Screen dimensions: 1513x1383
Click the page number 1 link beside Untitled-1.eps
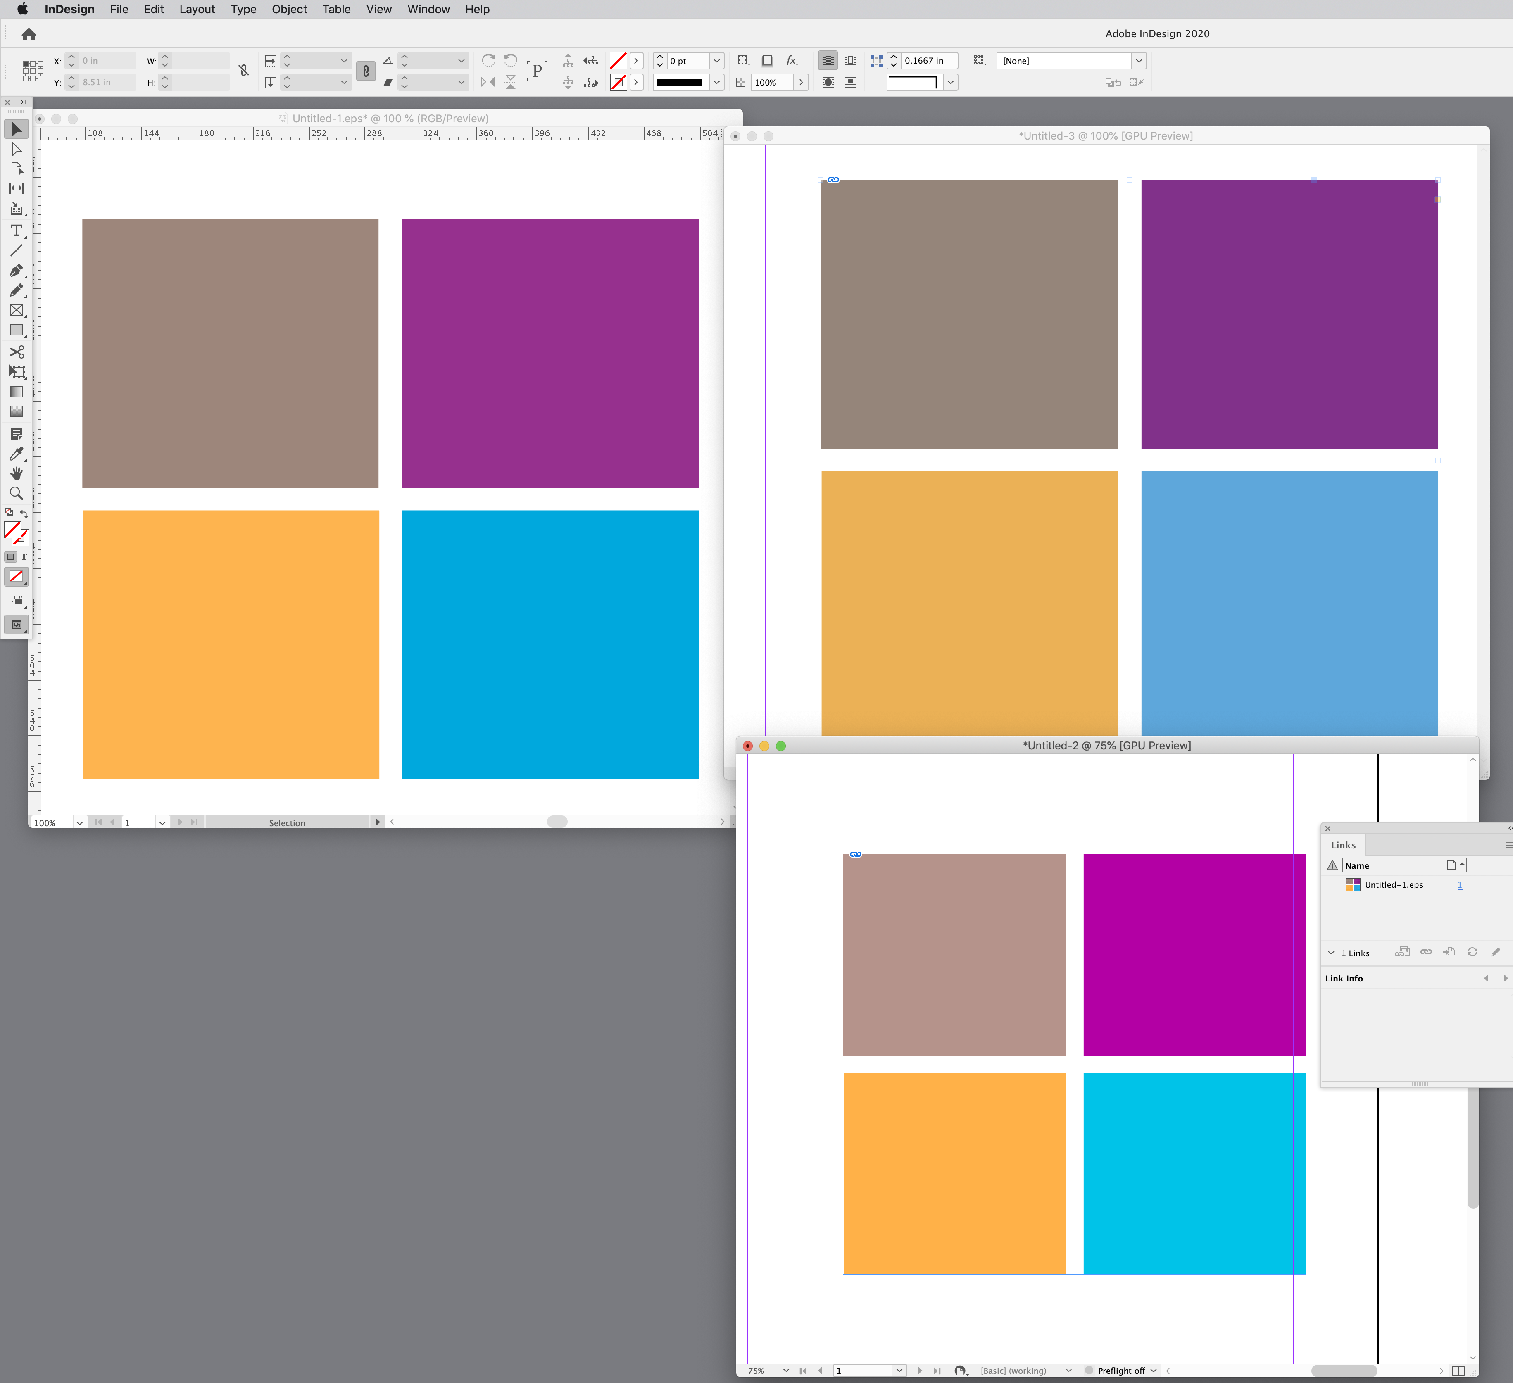point(1460,885)
